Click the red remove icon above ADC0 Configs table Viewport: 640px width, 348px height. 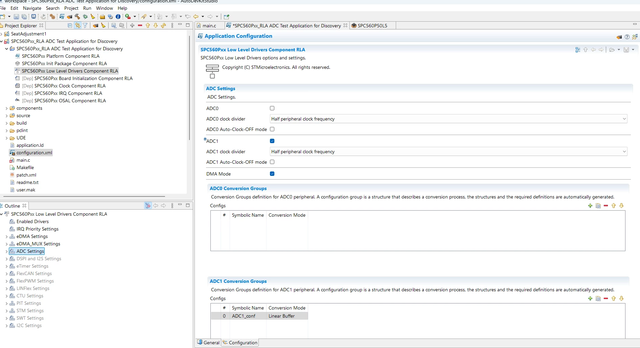point(606,206)
